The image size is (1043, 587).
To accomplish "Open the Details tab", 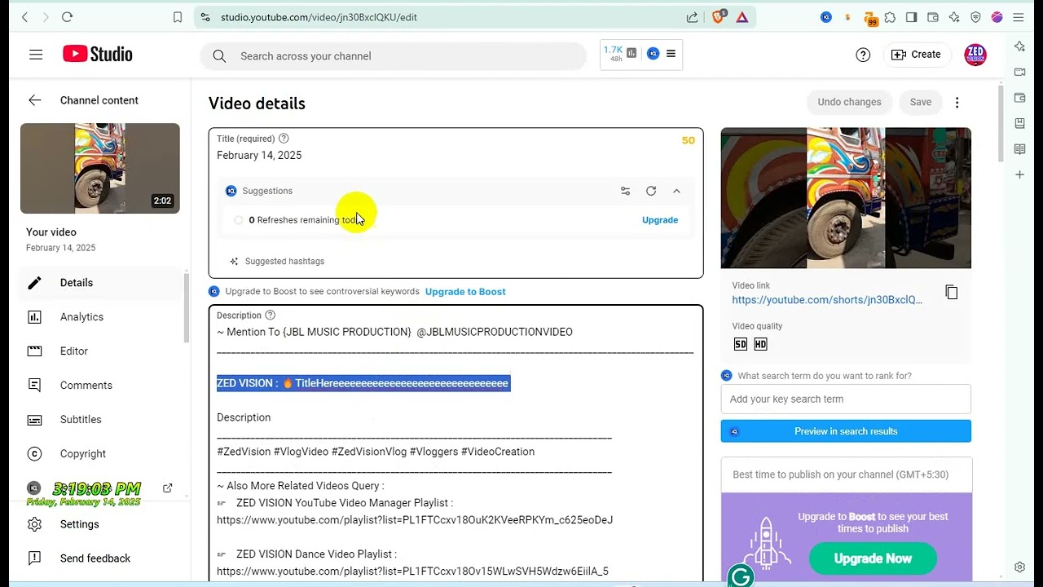I will [x=100, y=283].
